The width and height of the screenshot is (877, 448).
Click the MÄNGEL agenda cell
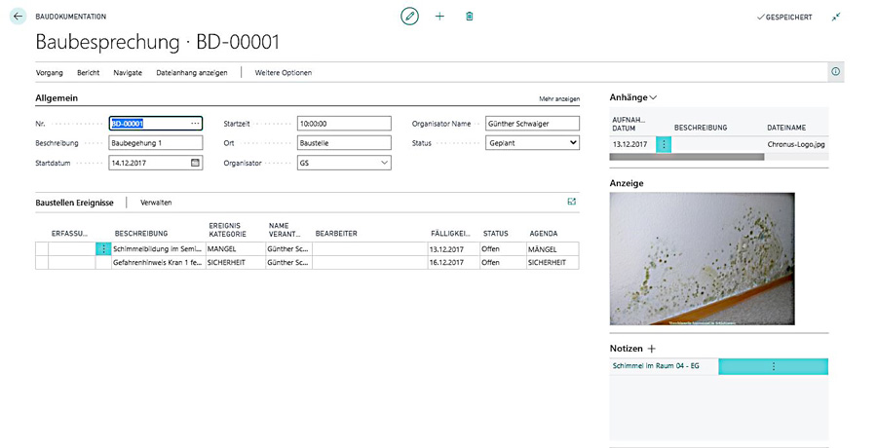coord(553,249)
